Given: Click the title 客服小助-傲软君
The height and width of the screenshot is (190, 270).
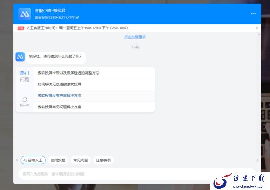Looking at the screenshot, I should (50, 10).
